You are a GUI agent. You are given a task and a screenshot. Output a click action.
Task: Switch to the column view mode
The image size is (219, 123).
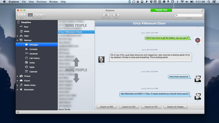pyautogui.click(x=39, y=15)
